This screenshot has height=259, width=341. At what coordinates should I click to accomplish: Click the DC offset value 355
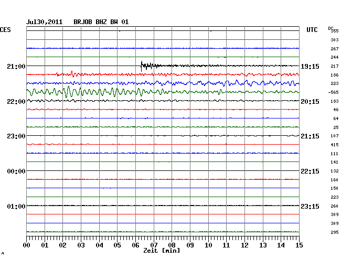335,31
